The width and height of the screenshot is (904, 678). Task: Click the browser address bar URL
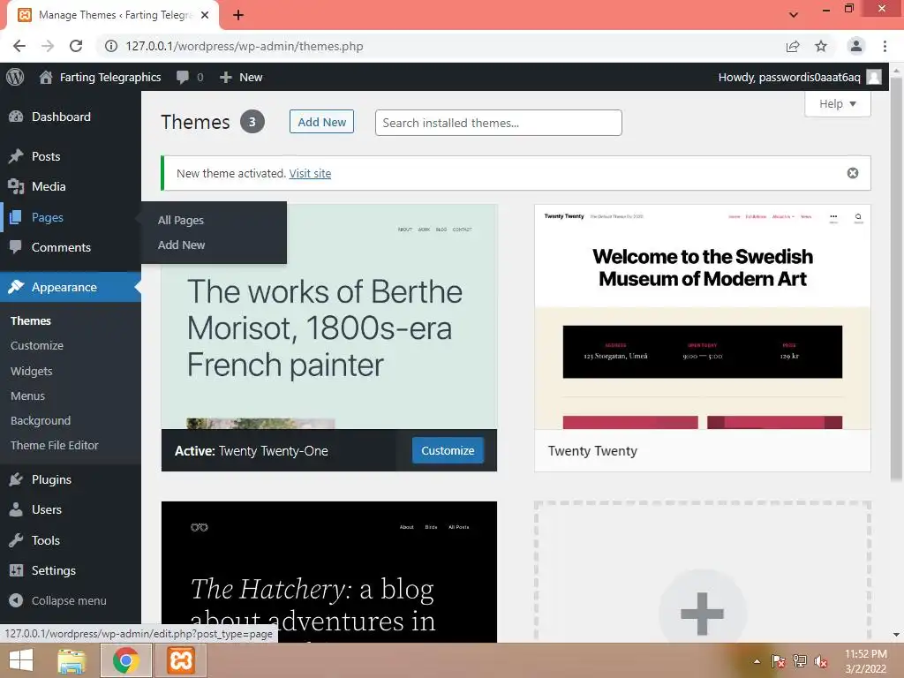coord(245,46)
